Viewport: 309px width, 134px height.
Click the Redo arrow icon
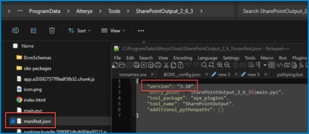point(197,65)
